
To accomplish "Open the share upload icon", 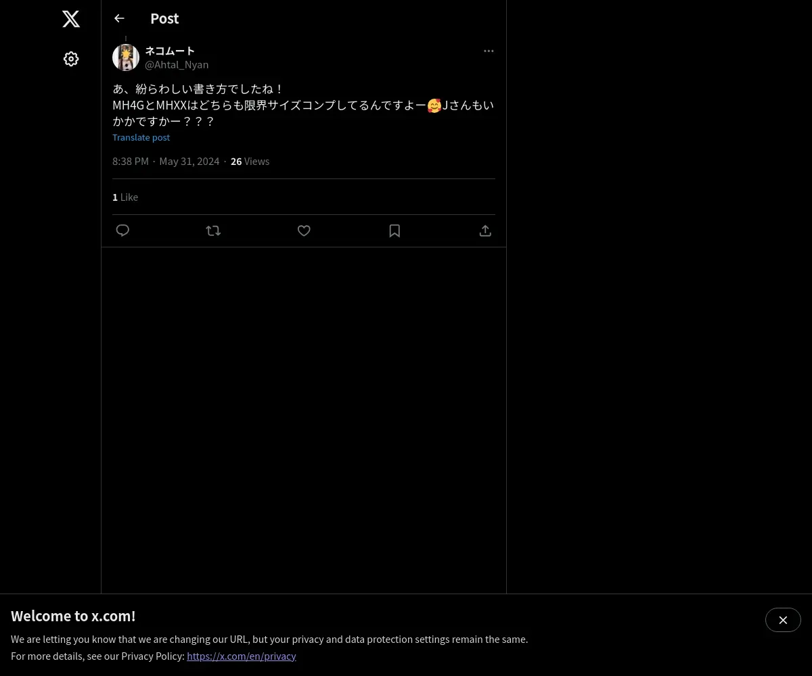I will coord(485,231).
